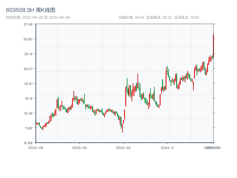Click the tall latest candle at chart's right edge

(x=213, y=44)
